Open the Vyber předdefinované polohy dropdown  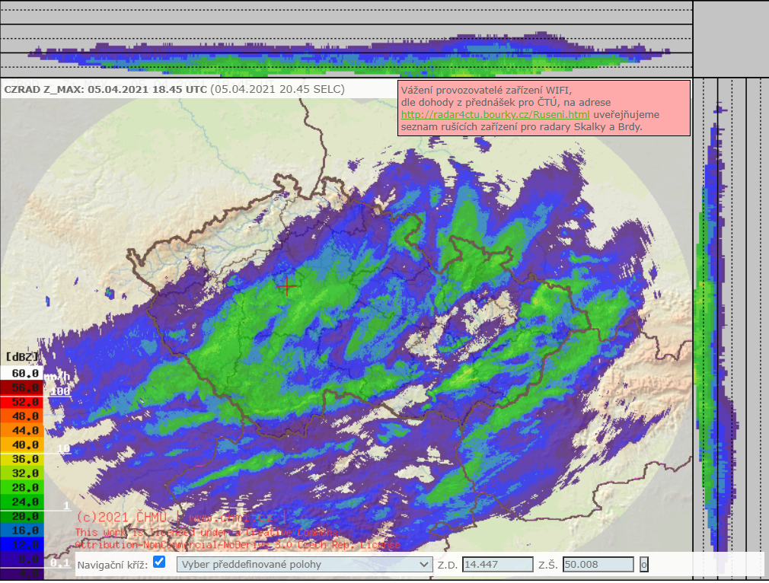(x=305, y=565)
